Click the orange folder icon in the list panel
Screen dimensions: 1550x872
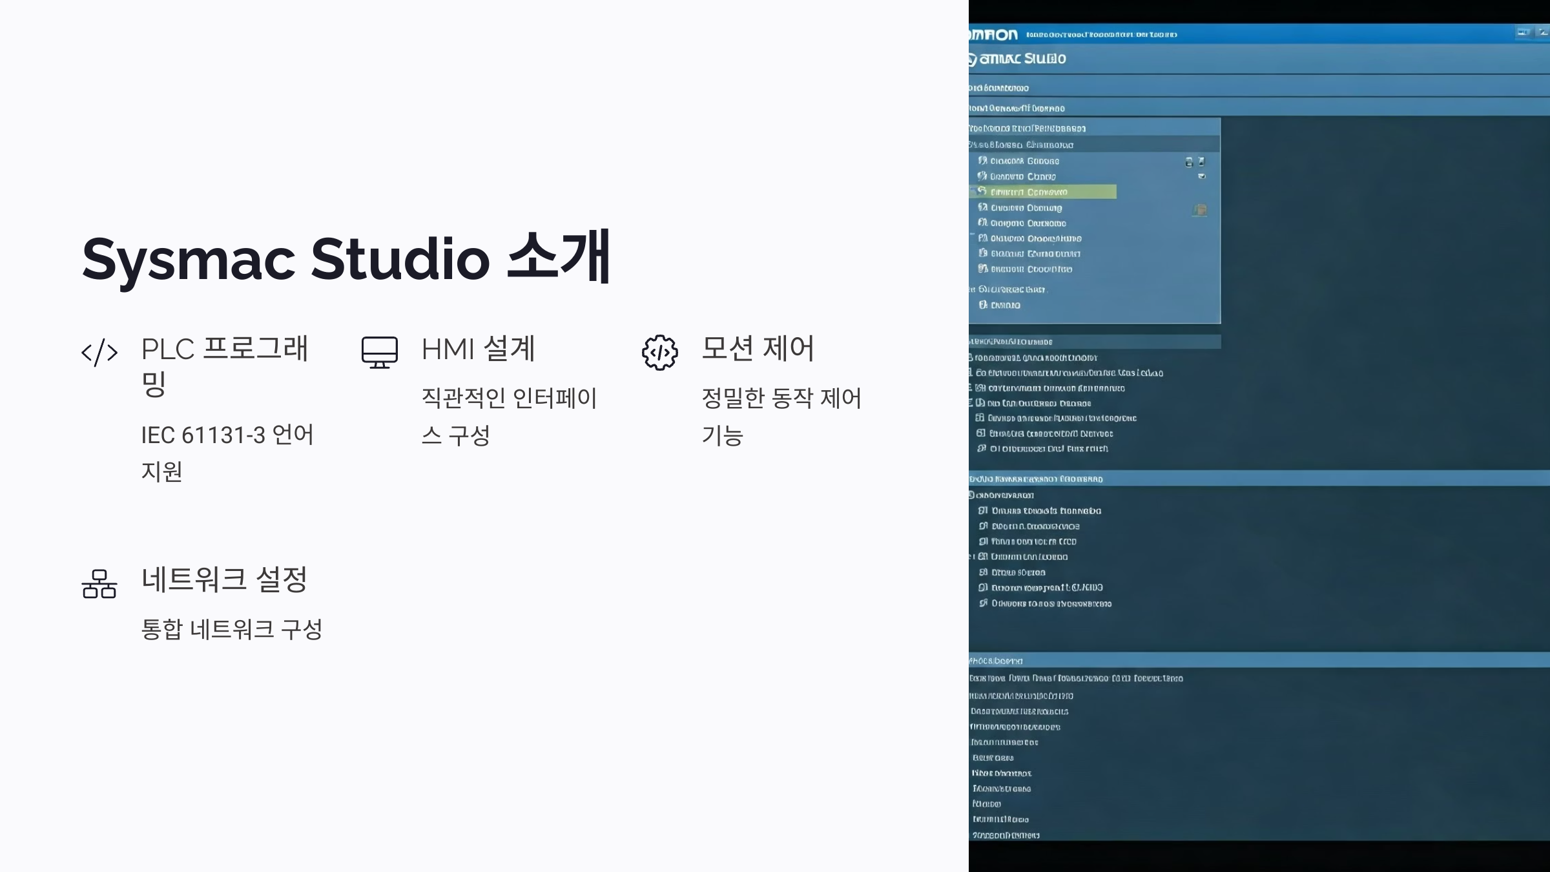pyautogui.click(x=1200, y=210)
